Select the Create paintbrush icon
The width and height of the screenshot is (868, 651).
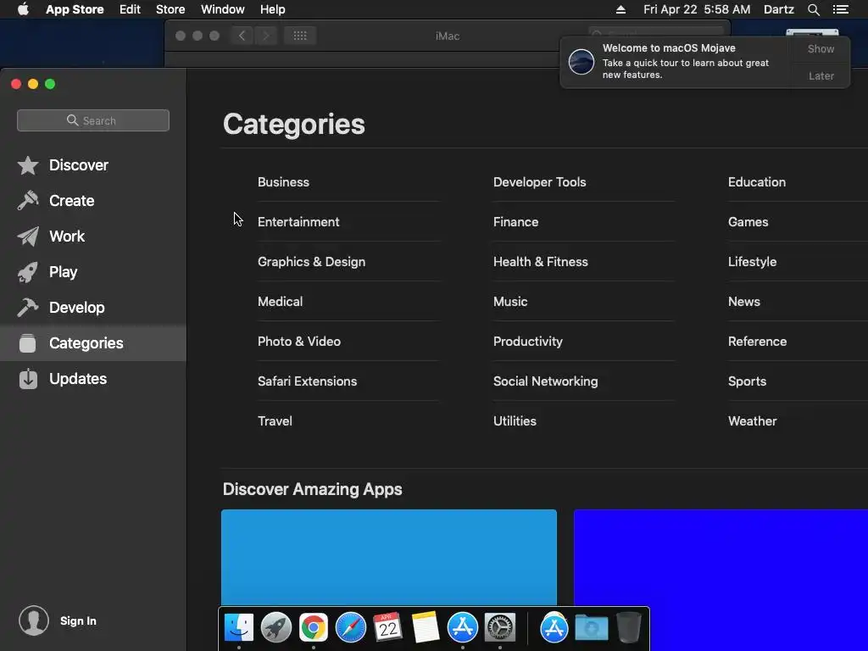(28, 200)
